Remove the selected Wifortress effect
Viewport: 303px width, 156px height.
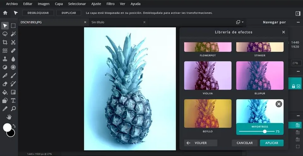tap(279, 104)
